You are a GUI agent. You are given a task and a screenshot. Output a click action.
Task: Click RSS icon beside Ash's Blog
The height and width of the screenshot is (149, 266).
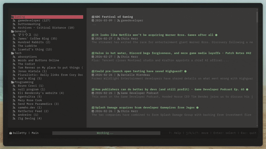click(x=14, y=79)
